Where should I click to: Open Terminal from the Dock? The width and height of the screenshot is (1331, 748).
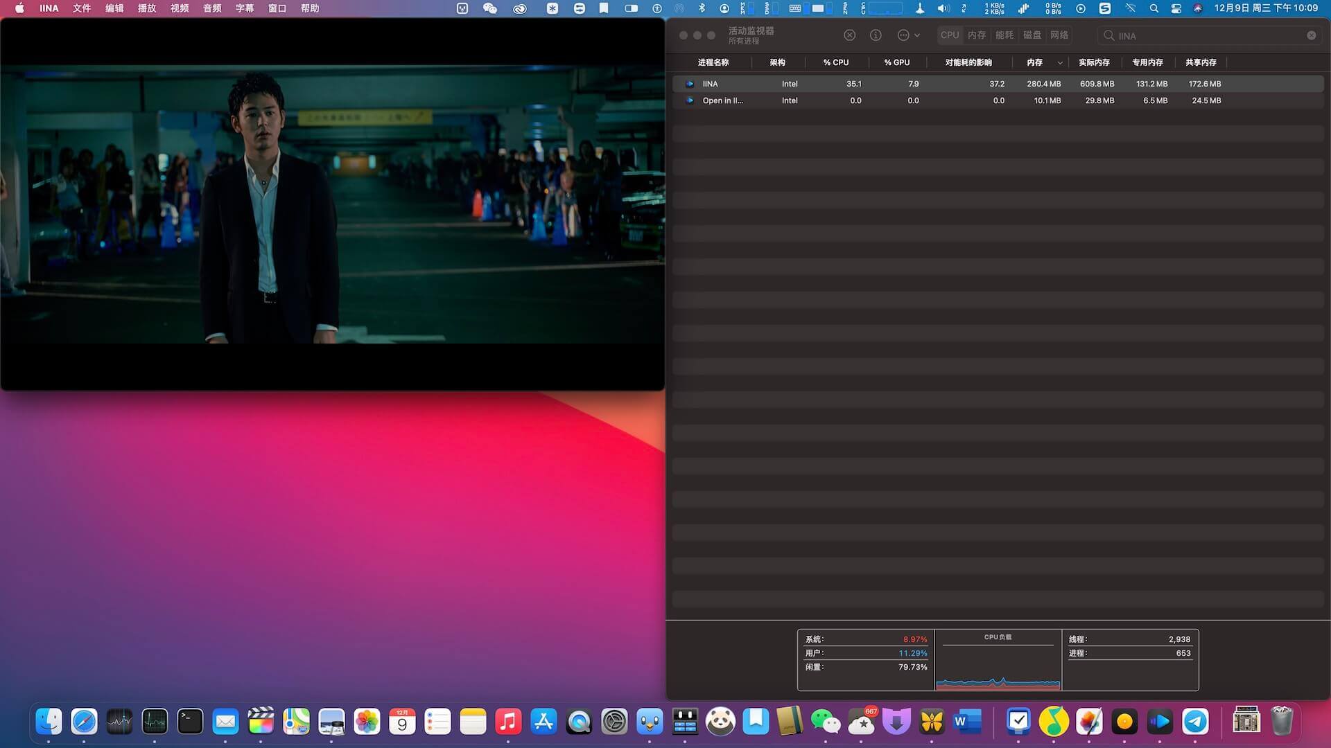[190, 722]
